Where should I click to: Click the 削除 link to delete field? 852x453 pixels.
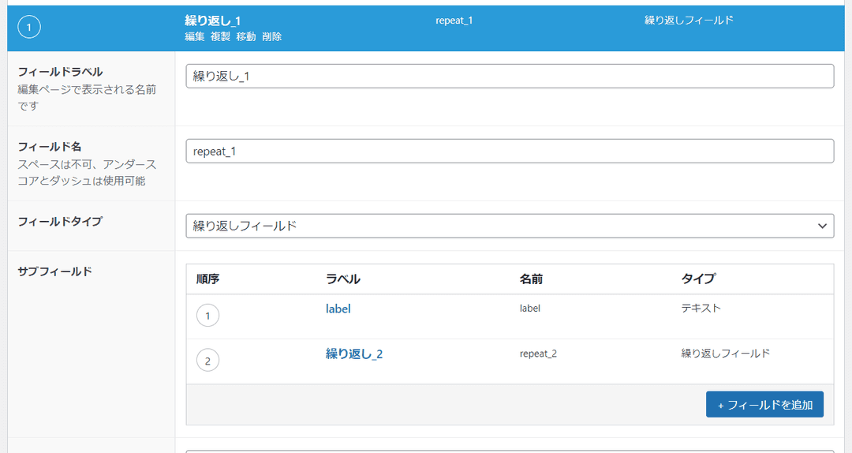point(271,37)
